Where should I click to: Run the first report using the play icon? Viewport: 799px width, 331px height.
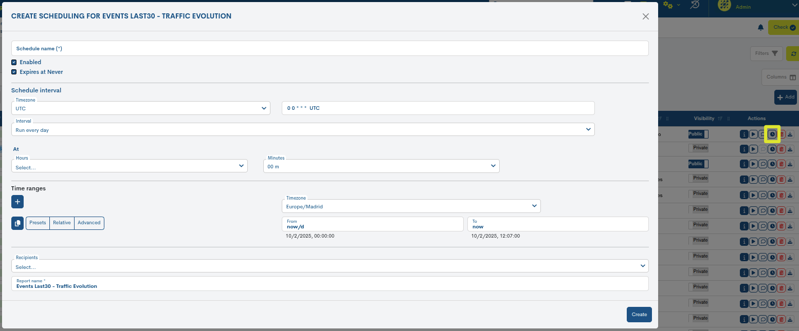(x=753, y=134)
